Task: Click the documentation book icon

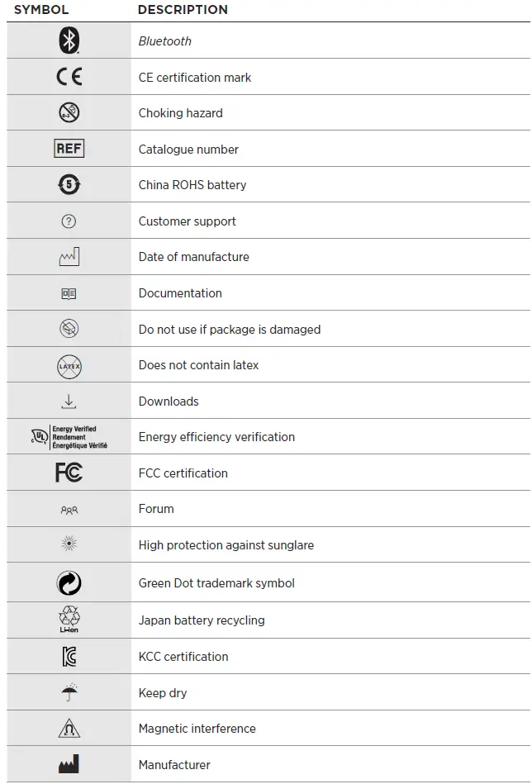Action: pos(69,293)
